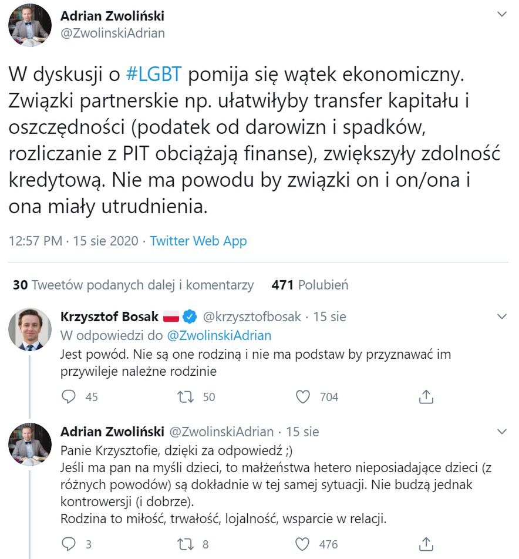Open @ZwolinskiAdrian mention in Bosak's reply
The image size is (519, 559).
(x=219, y=336)
